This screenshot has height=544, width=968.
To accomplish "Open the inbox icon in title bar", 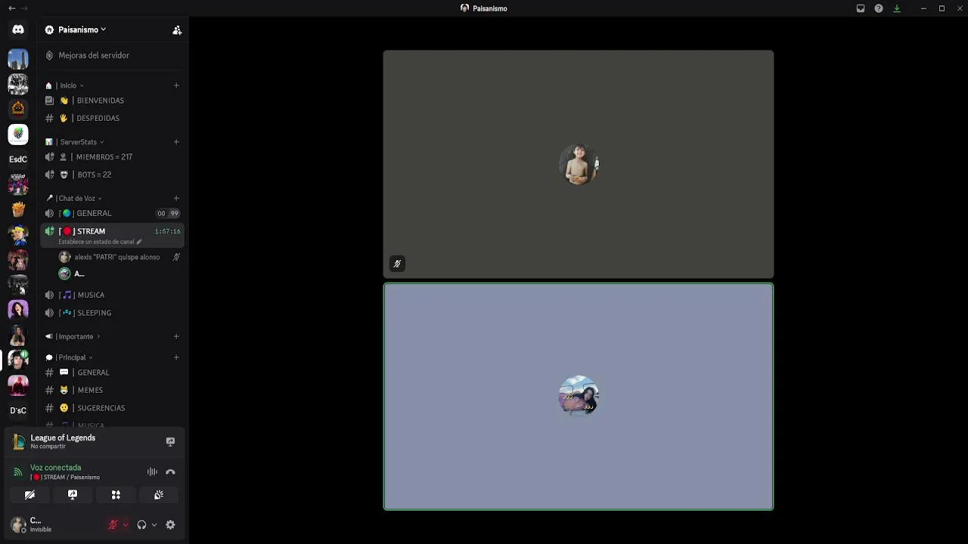I will click(x=861, y=8).
